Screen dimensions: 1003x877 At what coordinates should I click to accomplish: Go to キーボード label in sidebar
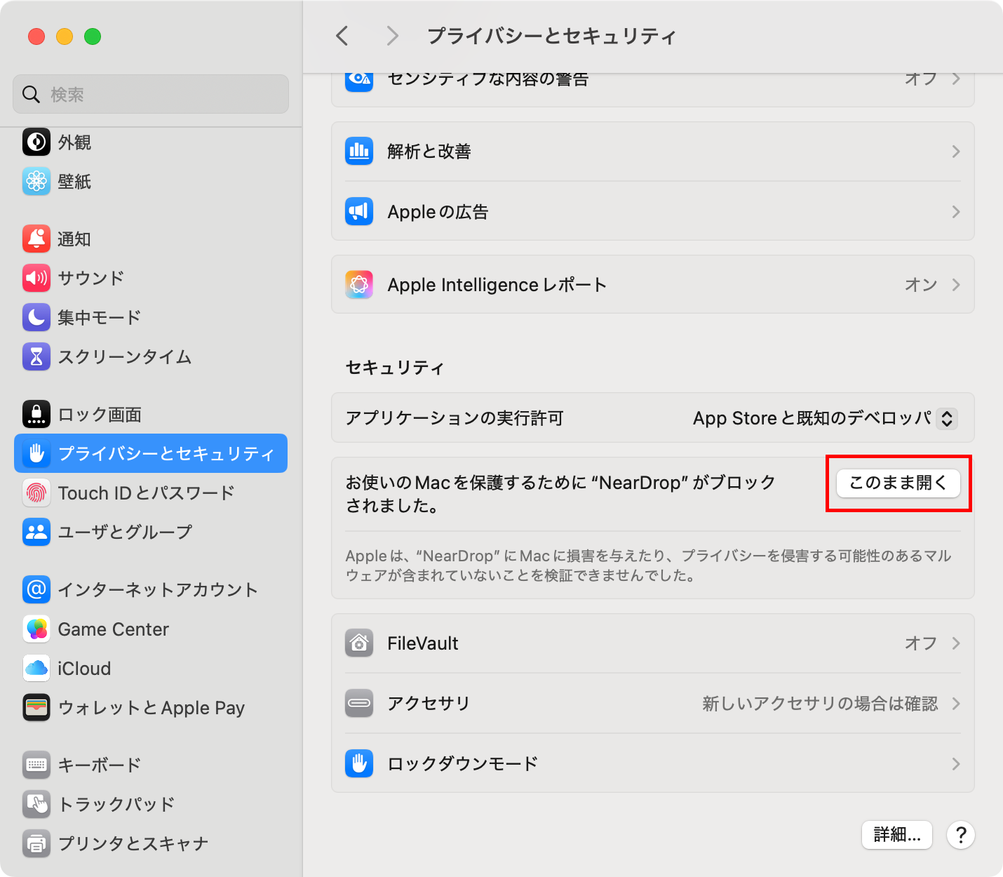click(x=100, y=765)
